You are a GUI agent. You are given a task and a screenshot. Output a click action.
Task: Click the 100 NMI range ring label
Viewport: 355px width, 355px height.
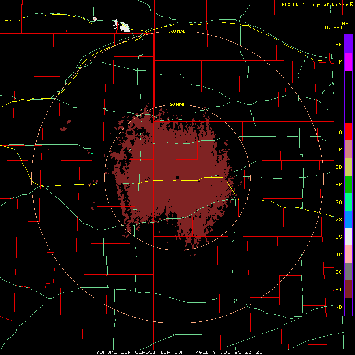point(177,31)
